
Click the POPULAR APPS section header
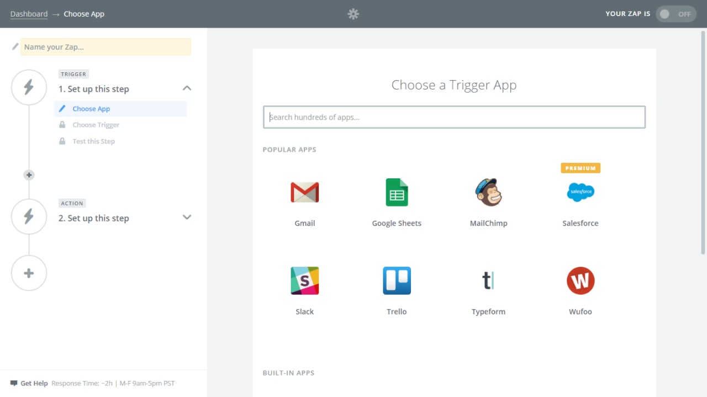[289, 150]
